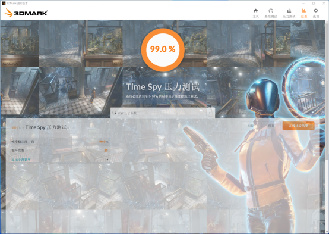Select the 结果 results tab
Image resolution: width=329 pixels, height=234 pixels.
point(304,13)
